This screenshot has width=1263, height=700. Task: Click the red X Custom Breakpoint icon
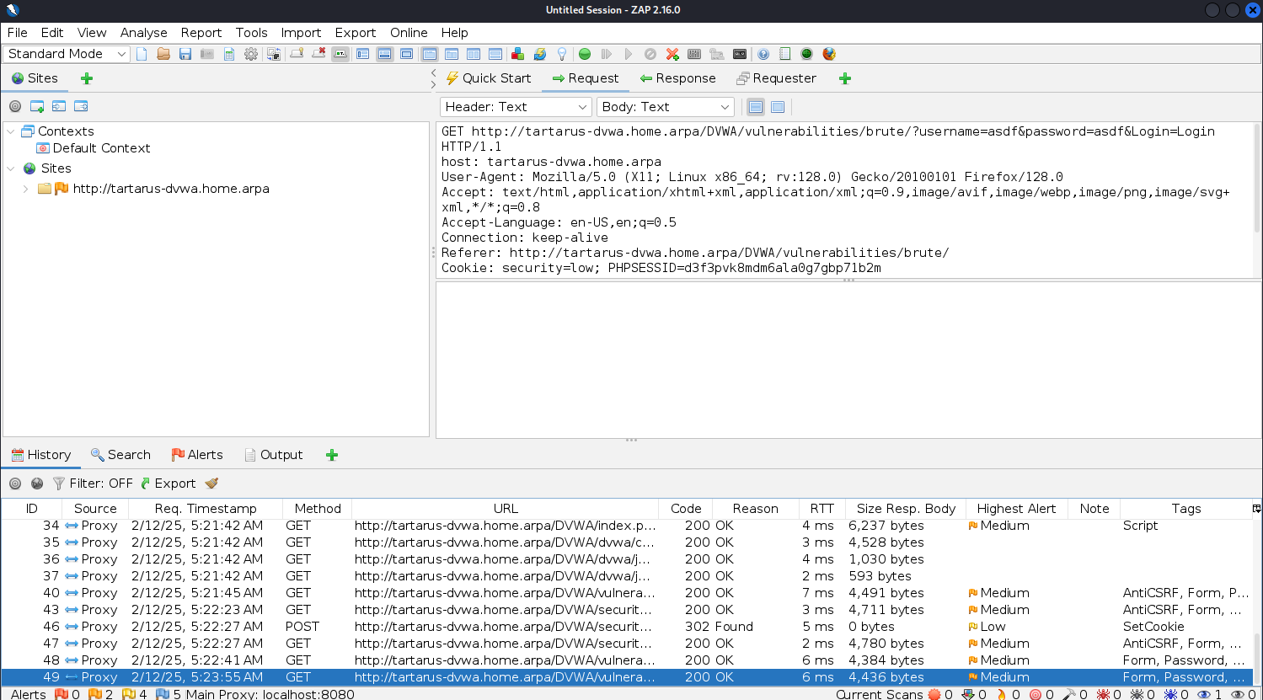[x=672, y=54]
